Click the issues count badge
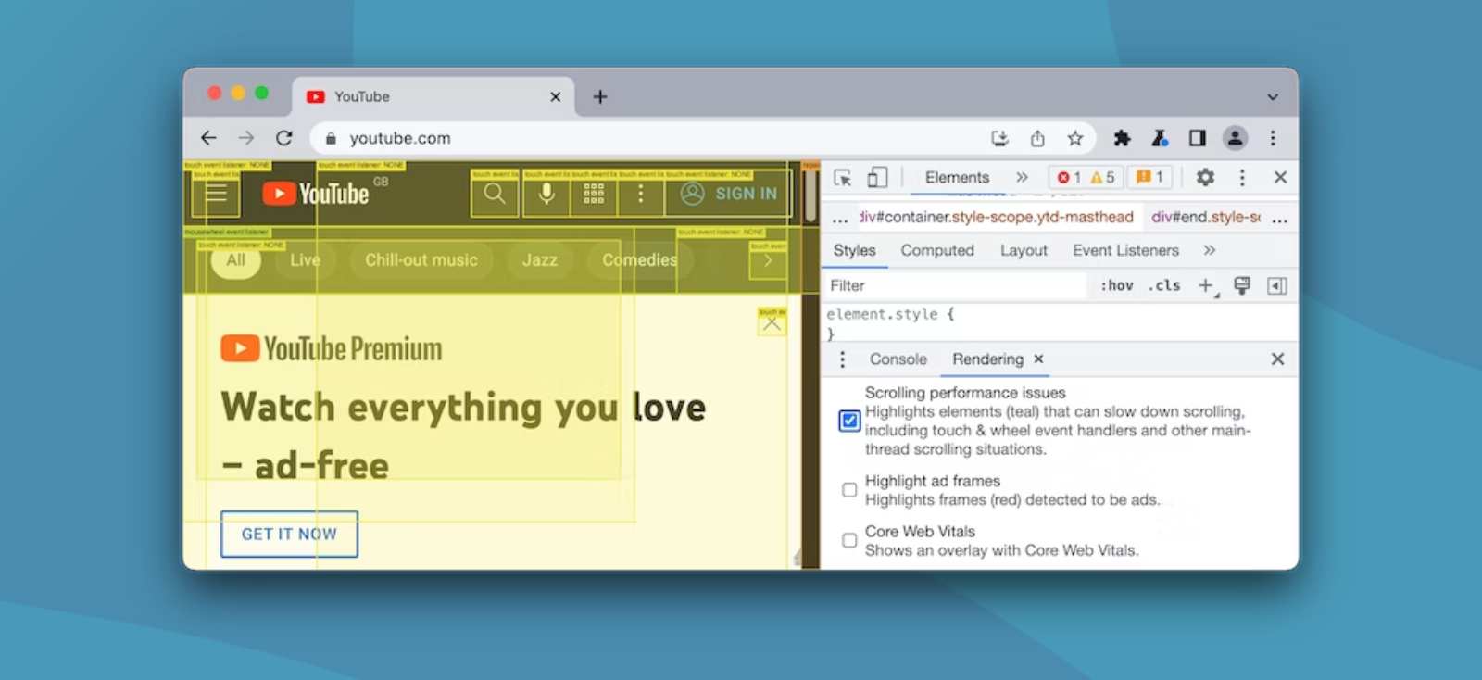 tap(1149, 177)
